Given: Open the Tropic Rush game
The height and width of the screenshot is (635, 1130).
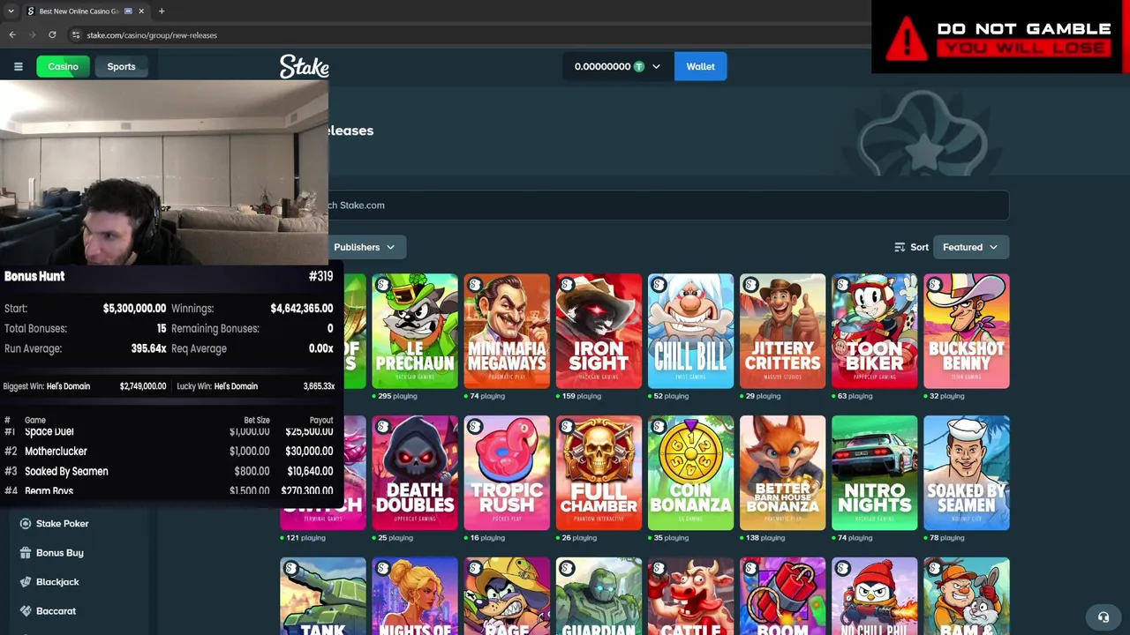Looking at the screenshot, I should (507, 473).
